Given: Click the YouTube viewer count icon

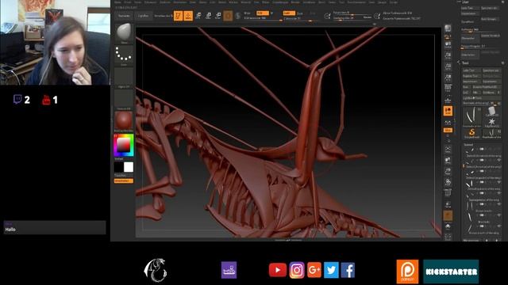Looking at the screenshot, I should pyautogui.click(x=46, y=100).
